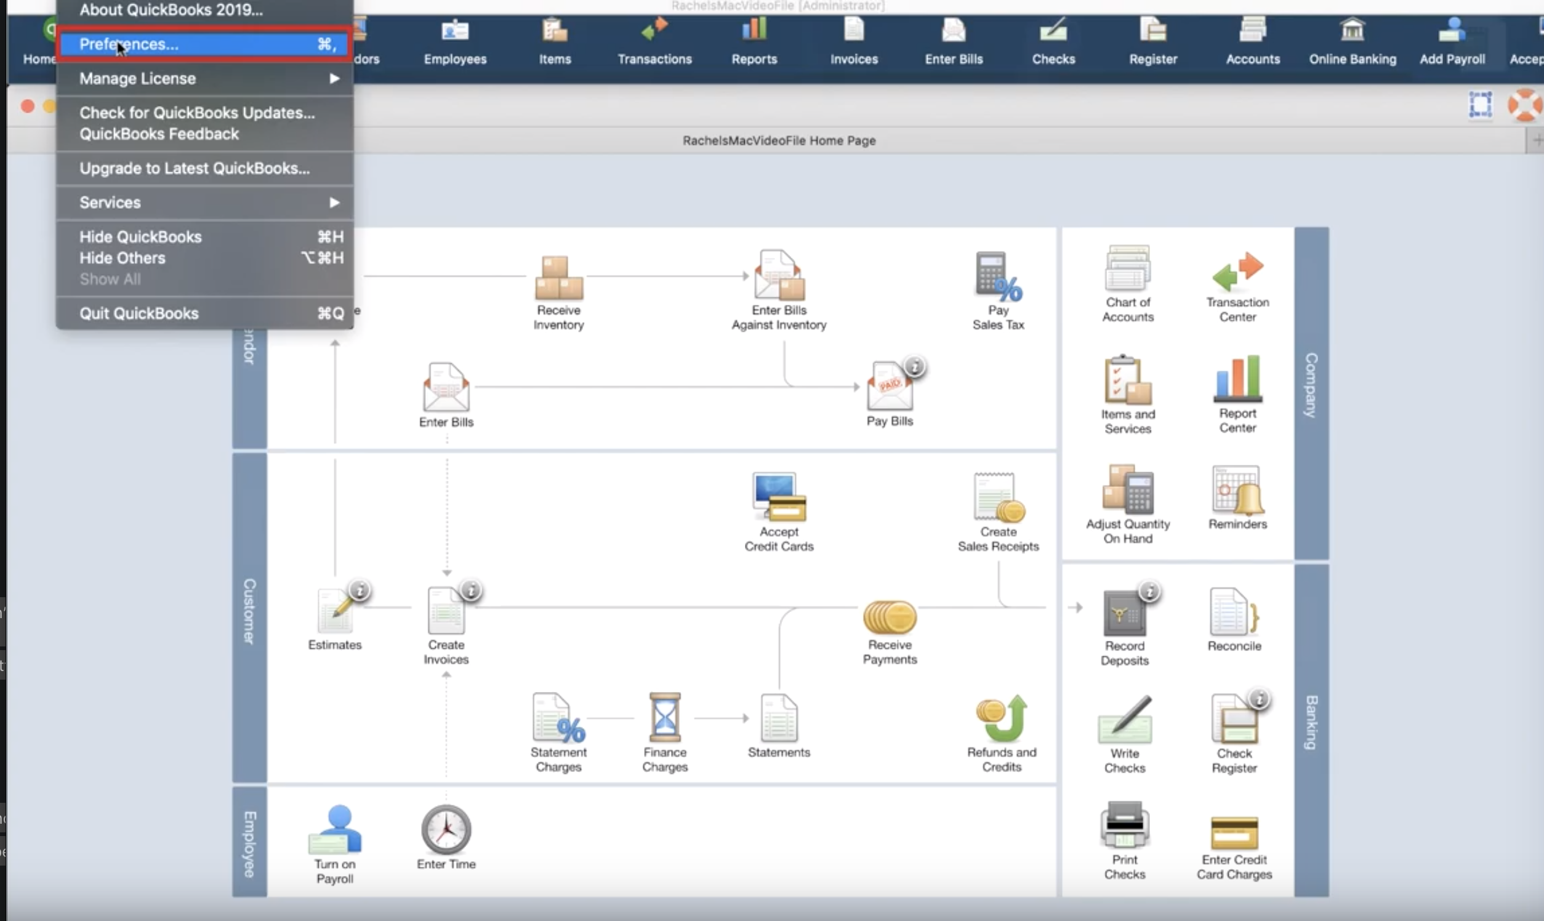Viewport: 1544px width, 921px height.
Task: Open Pay Bills workflow icon
Action: click(890, 394)
